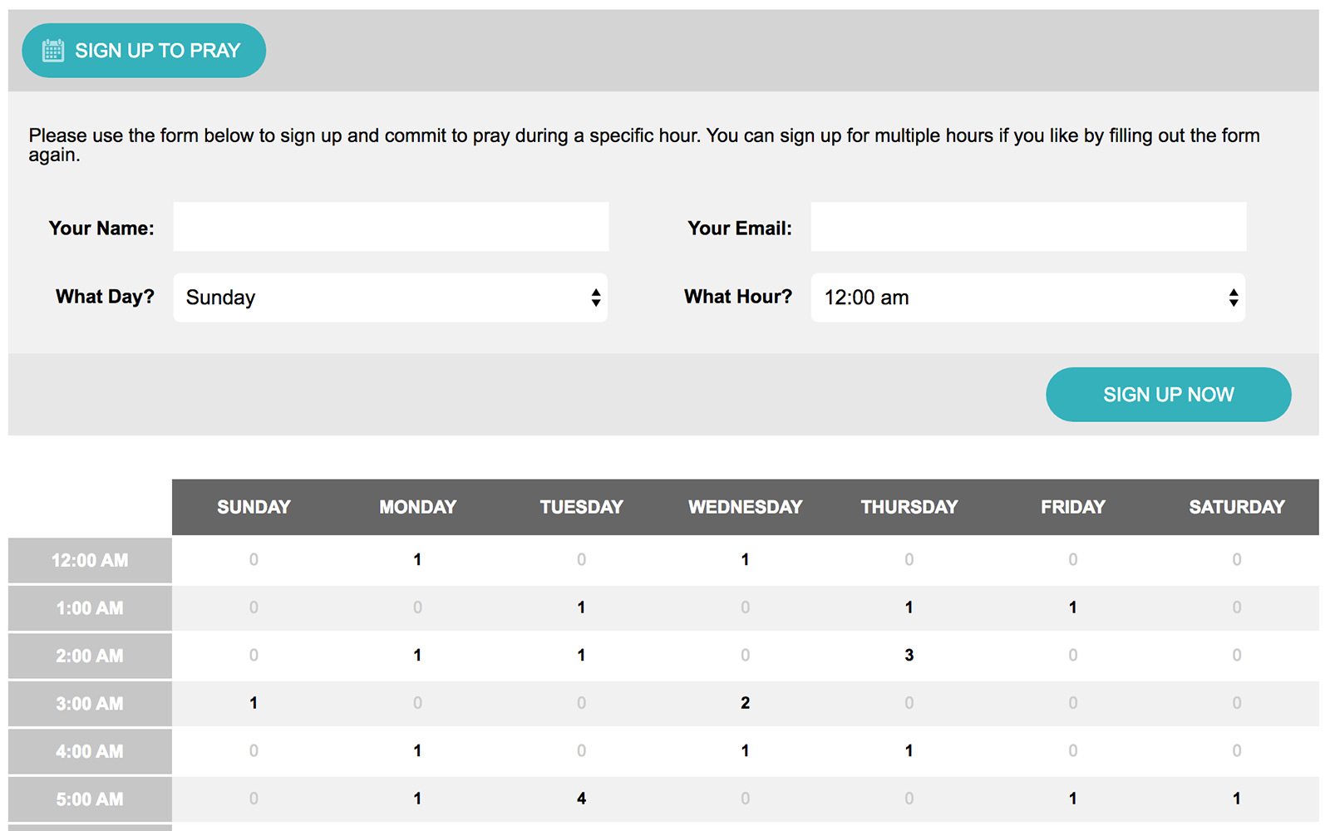Click the Saturday 5:00 AM count of 1

(x=1236, y=799)
